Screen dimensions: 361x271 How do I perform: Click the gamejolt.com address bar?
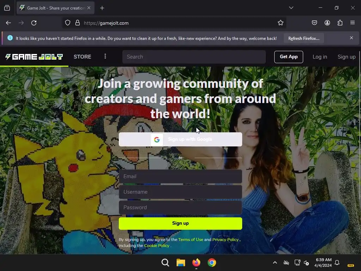174,23
